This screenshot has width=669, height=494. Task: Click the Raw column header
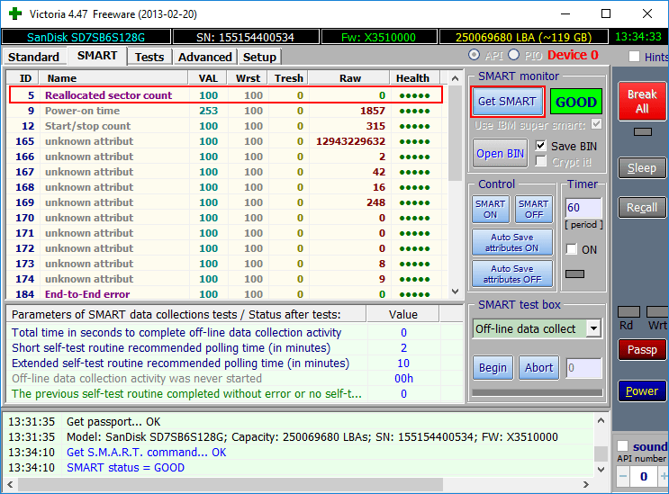tap(350, 78)
